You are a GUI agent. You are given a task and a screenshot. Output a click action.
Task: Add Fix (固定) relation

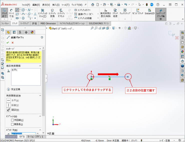coord(8,110)
